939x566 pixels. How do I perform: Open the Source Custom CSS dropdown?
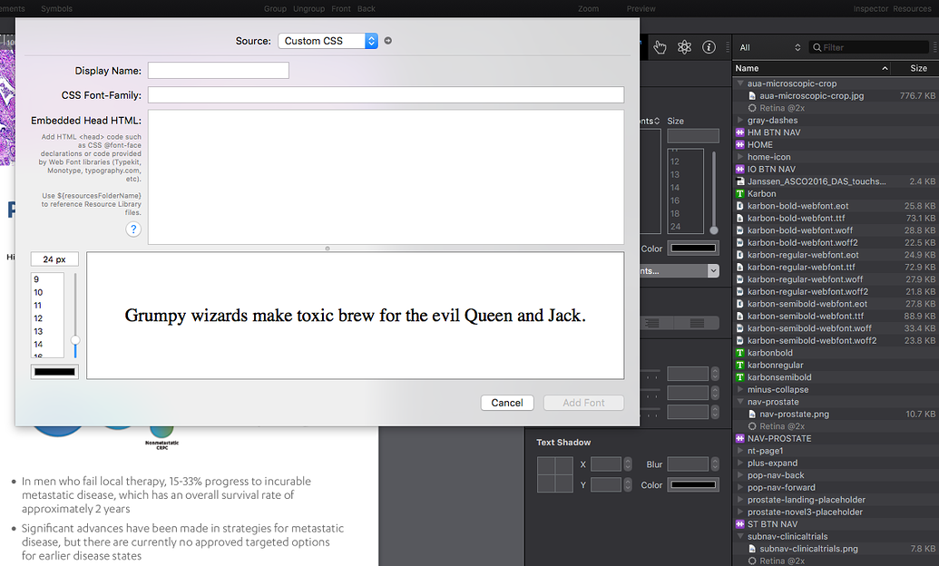pyautogui.click(x=328, y=41)
